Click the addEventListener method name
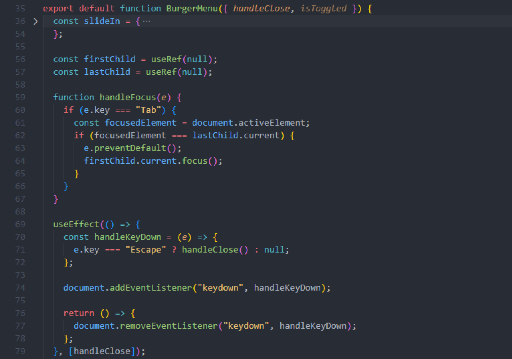Image resolution: width=512 pixels, height=359 pixels. (x=151, y=288)
